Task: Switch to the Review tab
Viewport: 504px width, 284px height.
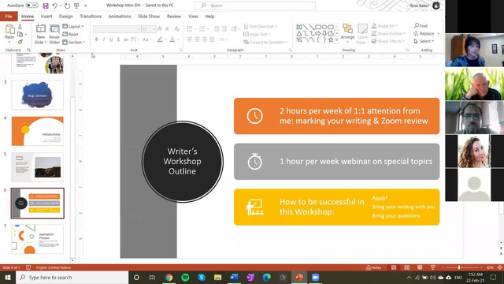Action: point(174,16)
